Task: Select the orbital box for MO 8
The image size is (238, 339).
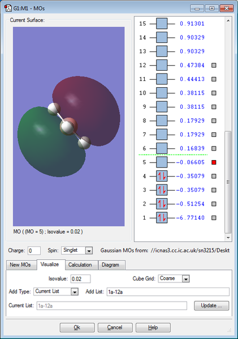Action: point(162,121)
